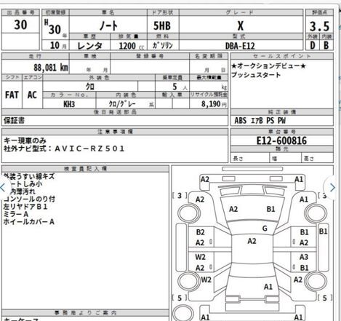Go to the next image with right chevron
Screen dimensions: 341x321
tap(332, 188)
